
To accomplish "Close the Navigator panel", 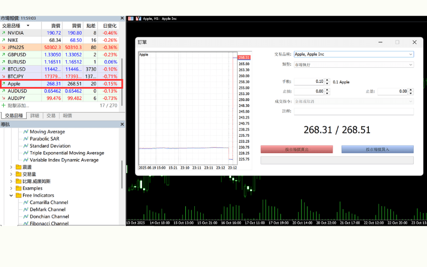I will tap(122, 124).
